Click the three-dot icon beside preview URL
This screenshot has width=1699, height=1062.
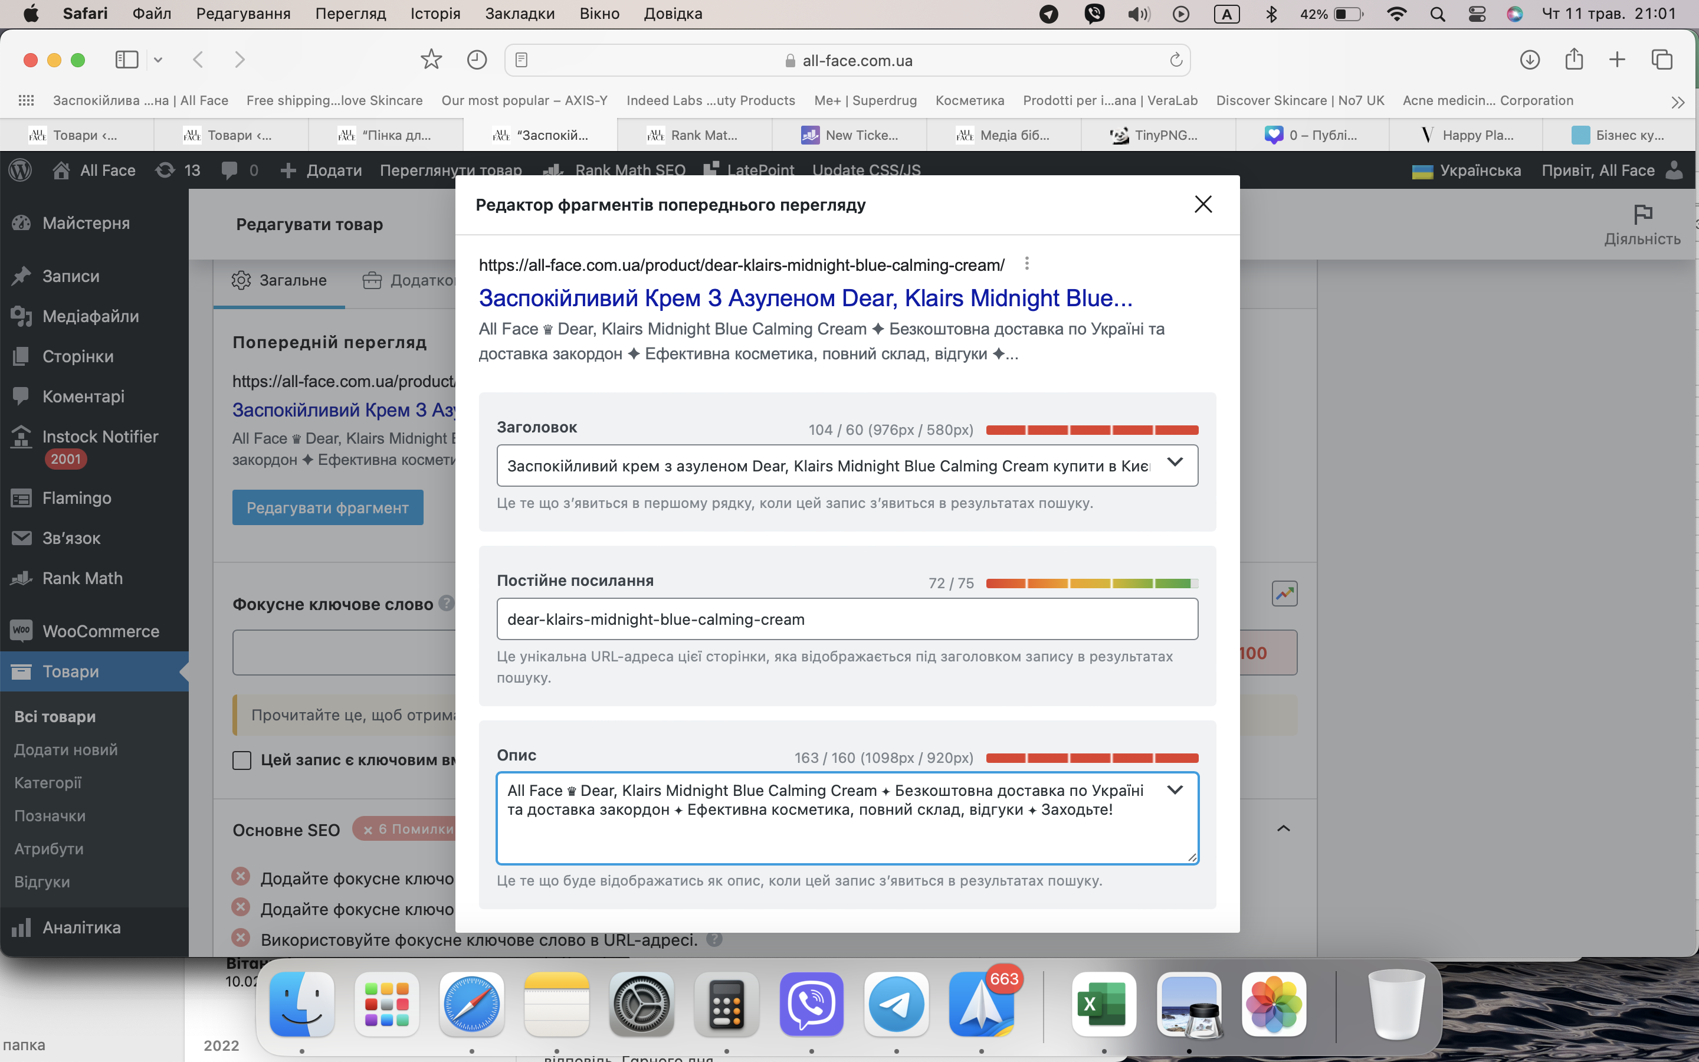(1026, 263)
